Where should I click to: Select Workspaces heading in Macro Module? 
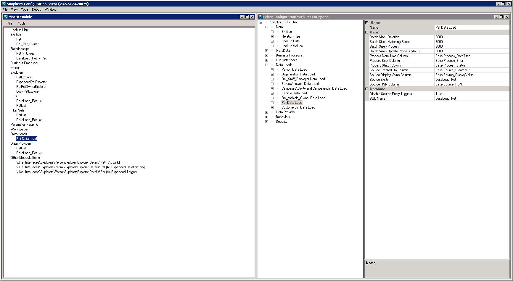click(20, 129)
